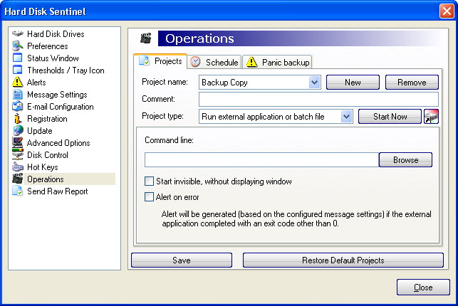Click the Schedule tab clock icon
This screenshot has height=306, width=458.
pos(195,62)
